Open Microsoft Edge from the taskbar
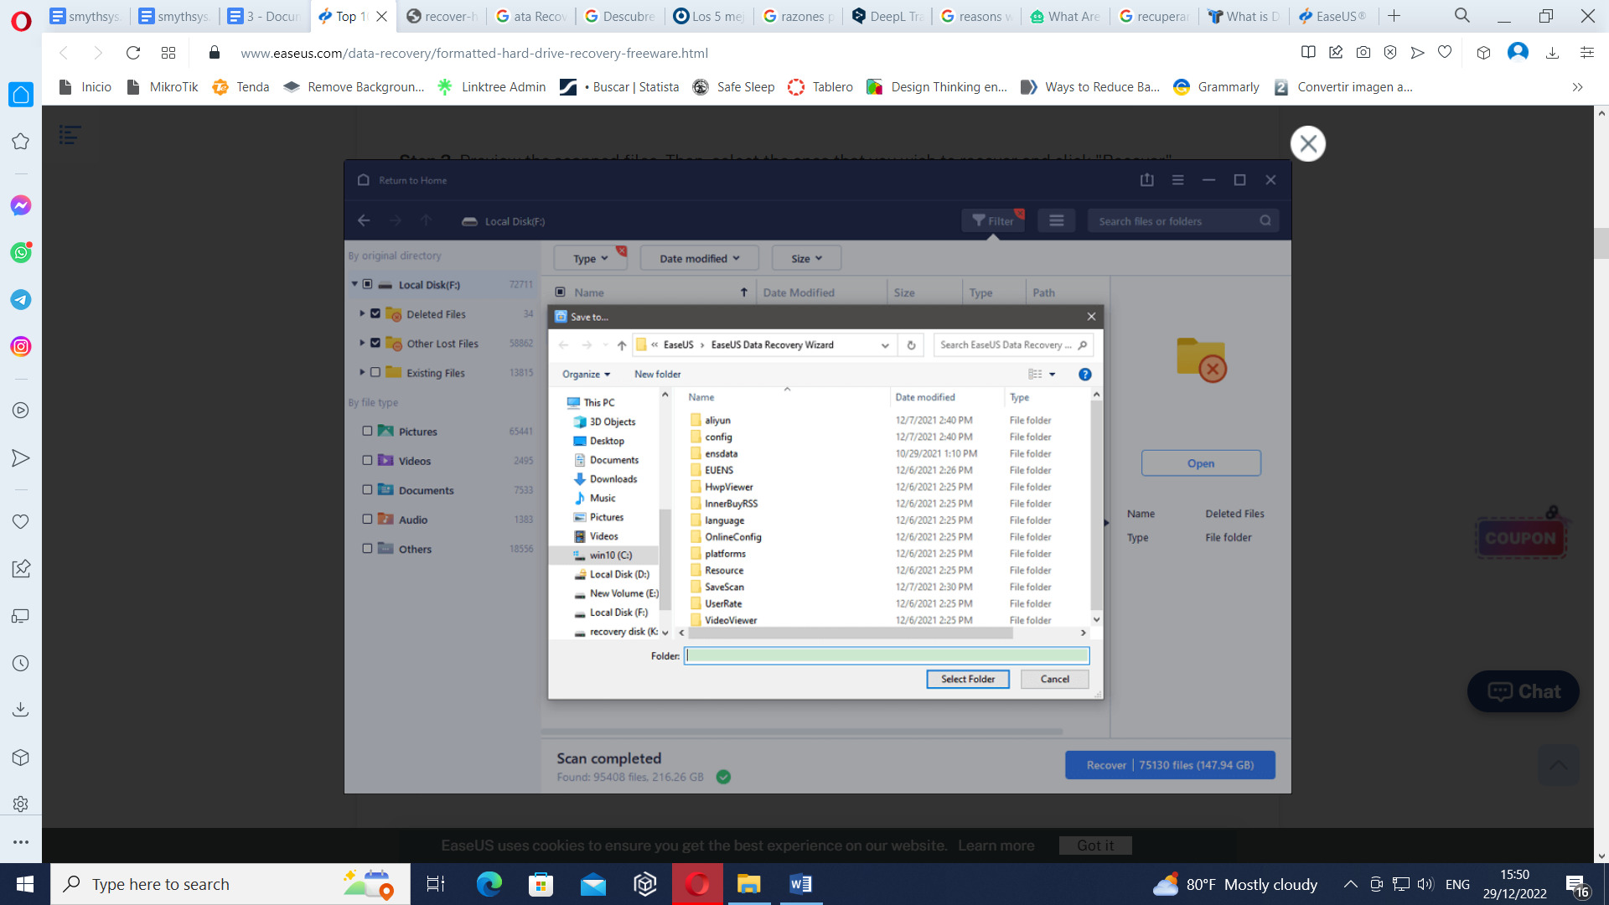The height and width of the screenshot is (905, 1609). tap(489, 884)
